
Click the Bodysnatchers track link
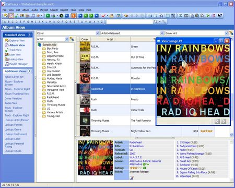[188, 146]
